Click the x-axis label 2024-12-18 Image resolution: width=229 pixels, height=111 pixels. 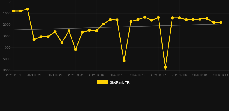[x=97, y=75]
